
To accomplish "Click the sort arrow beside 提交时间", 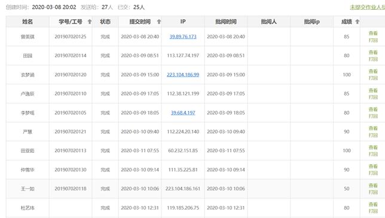I will (x=159, y=22).
